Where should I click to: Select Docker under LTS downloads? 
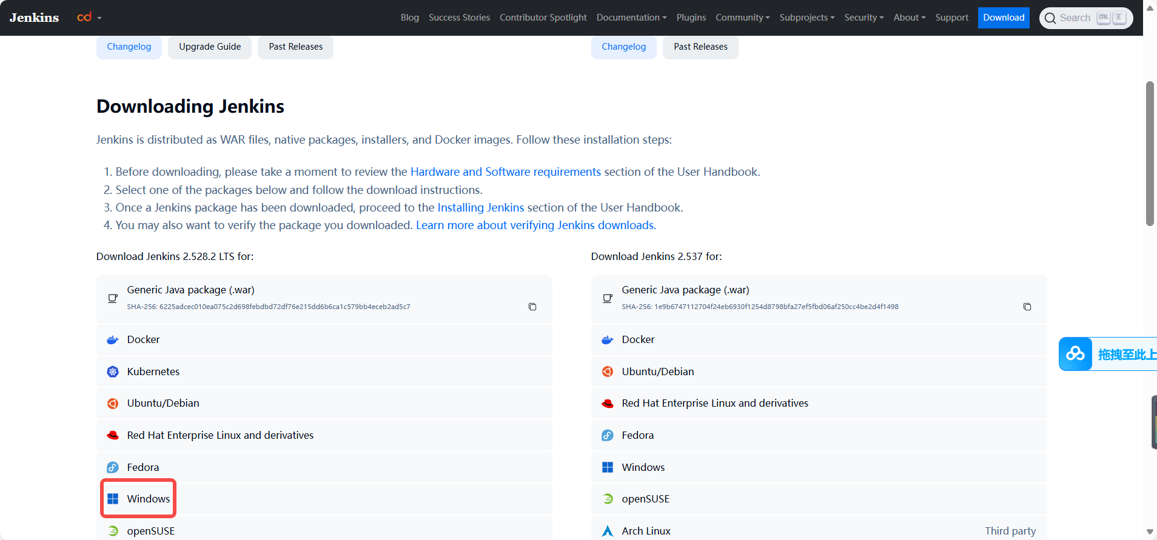[x=324, y=339]
